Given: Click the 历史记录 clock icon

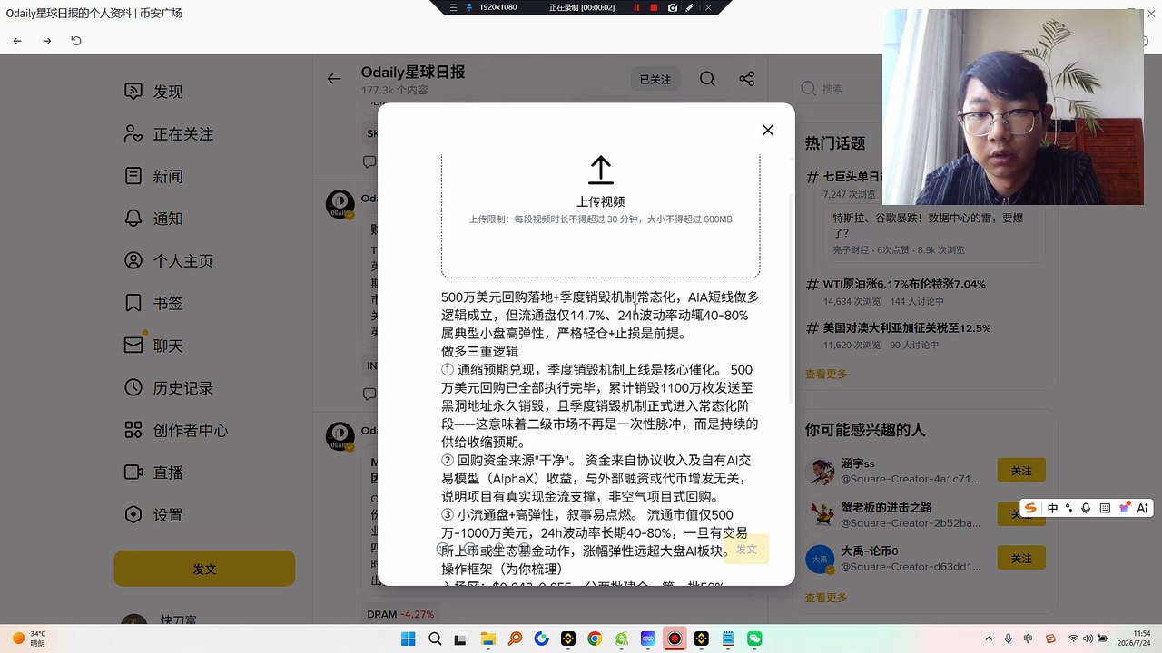Looking at the screenshot, I should coord(133,387).
